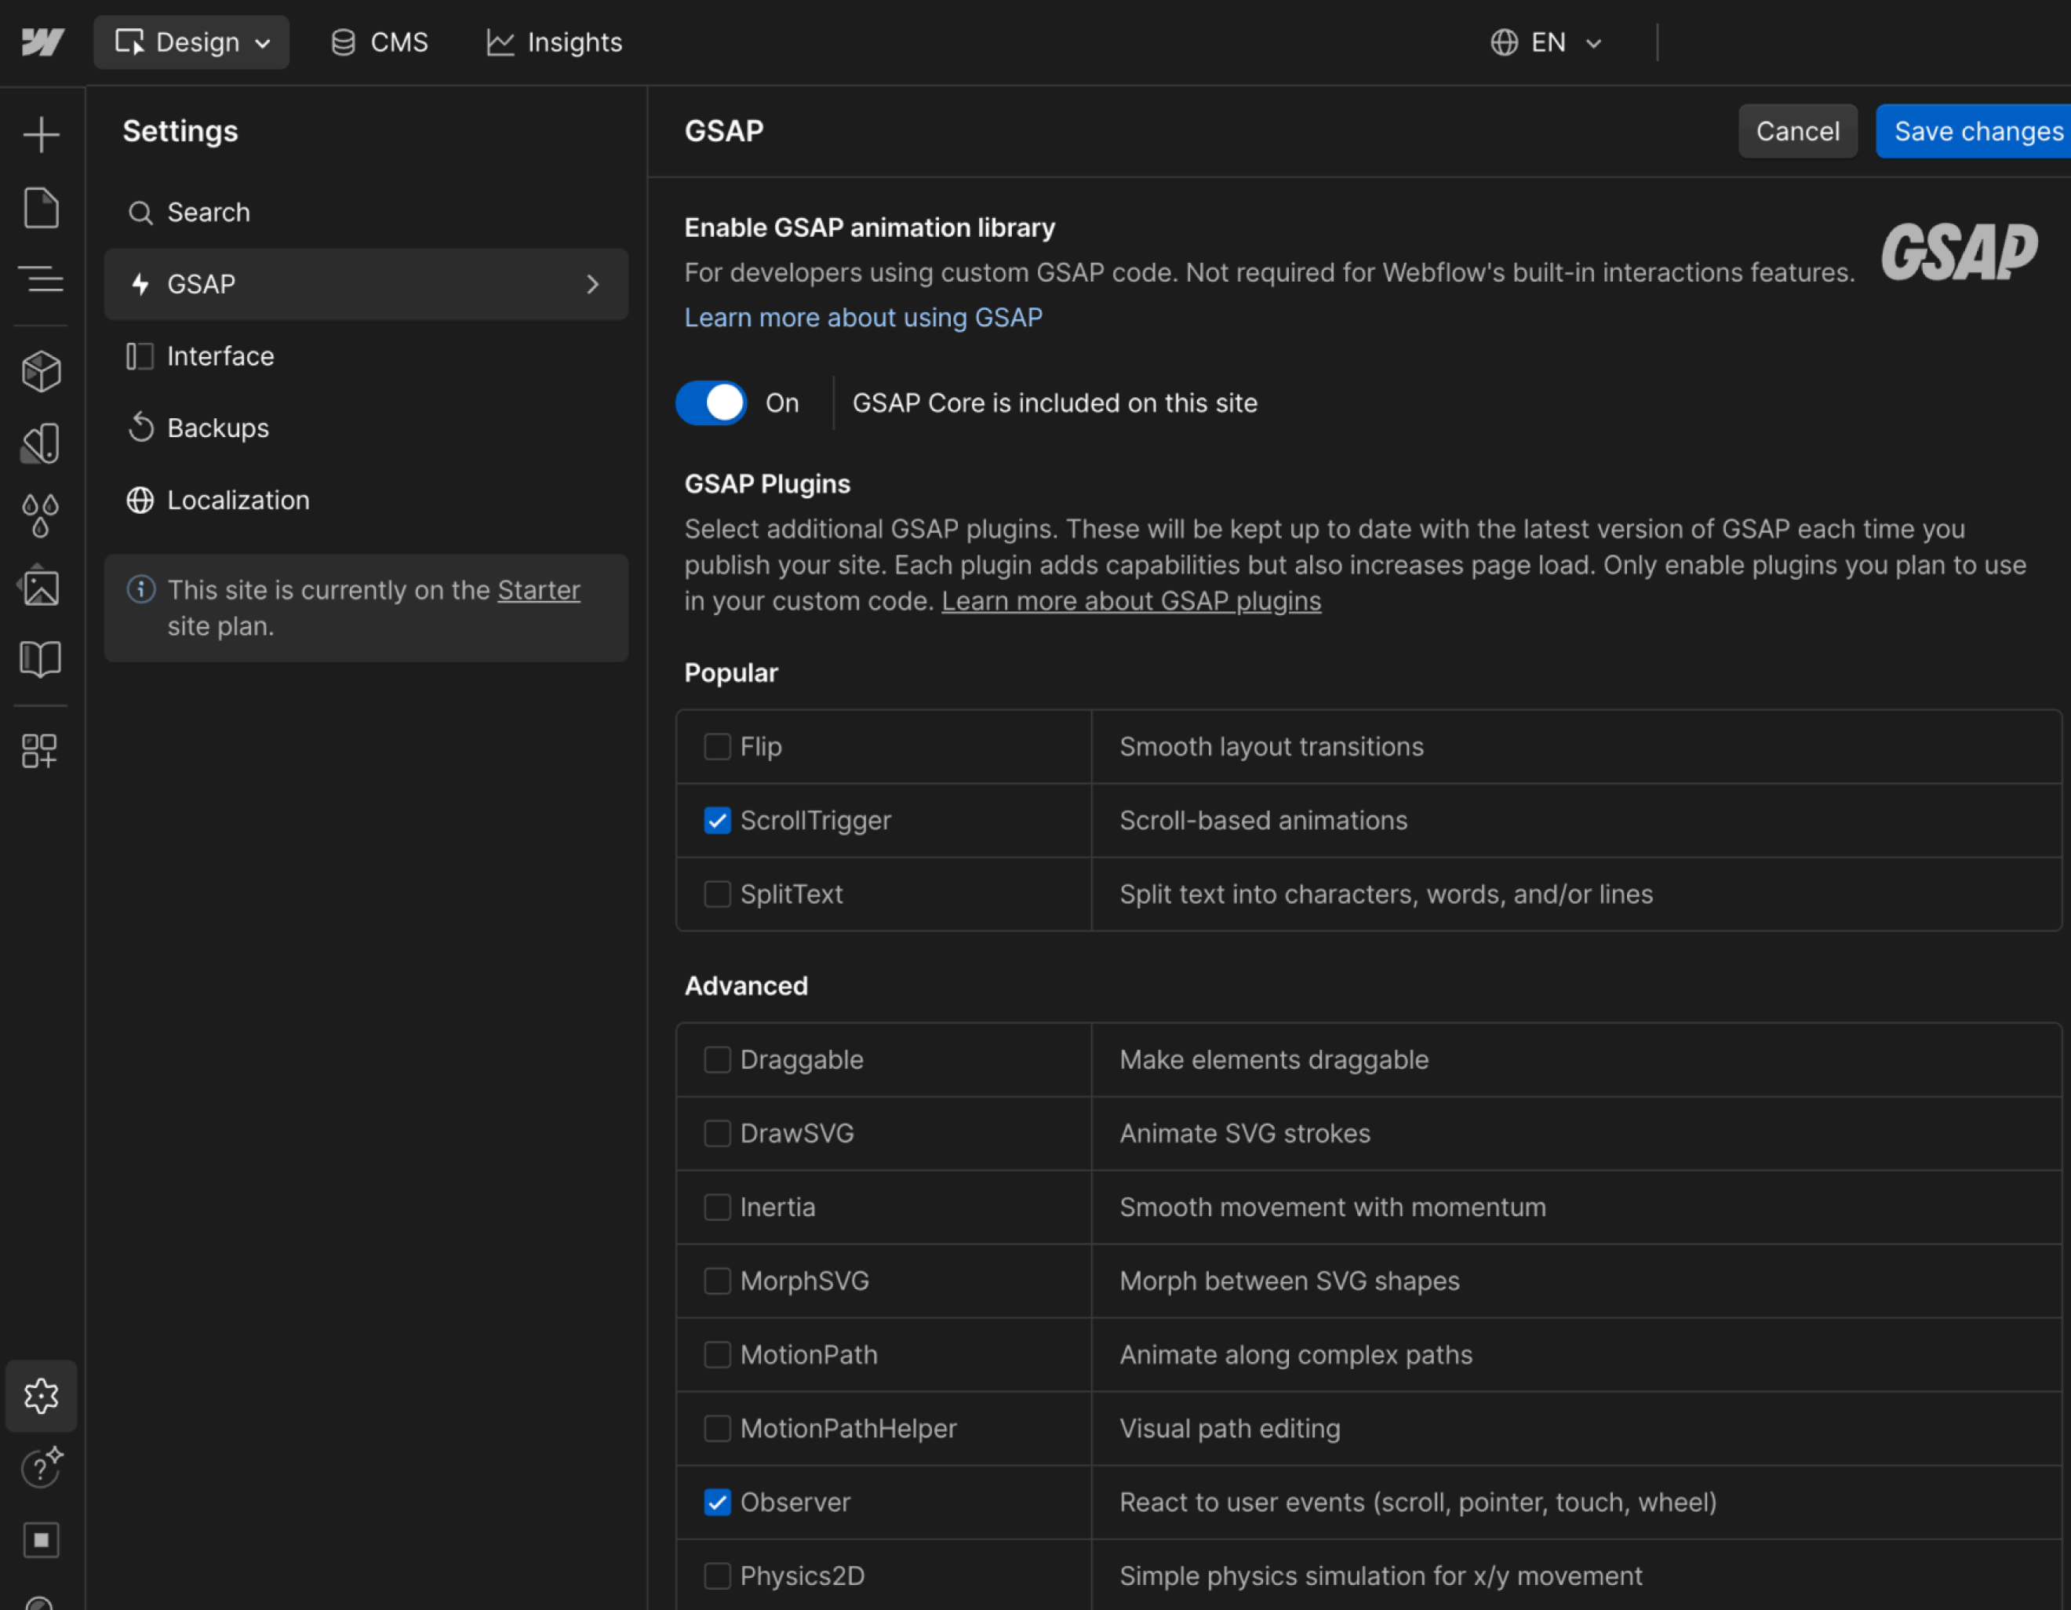Follow the Starter site plan link

[539, 590]
